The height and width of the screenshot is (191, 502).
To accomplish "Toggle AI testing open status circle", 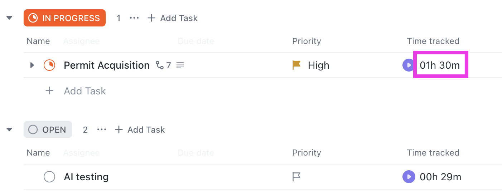I will [49, 177].
